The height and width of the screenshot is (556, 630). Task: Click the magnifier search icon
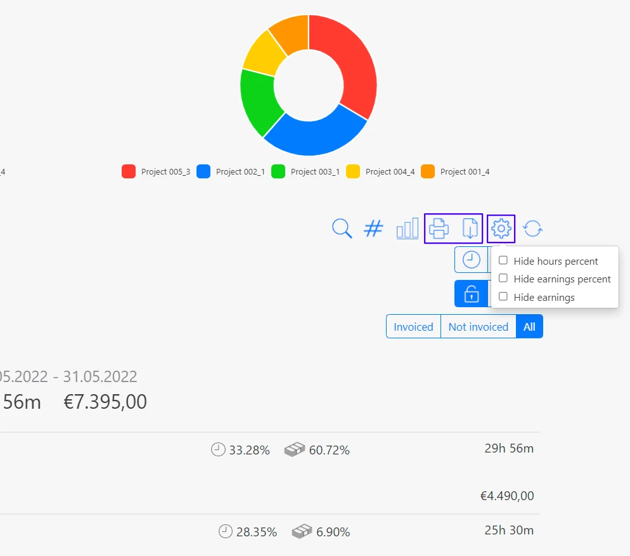342,228
